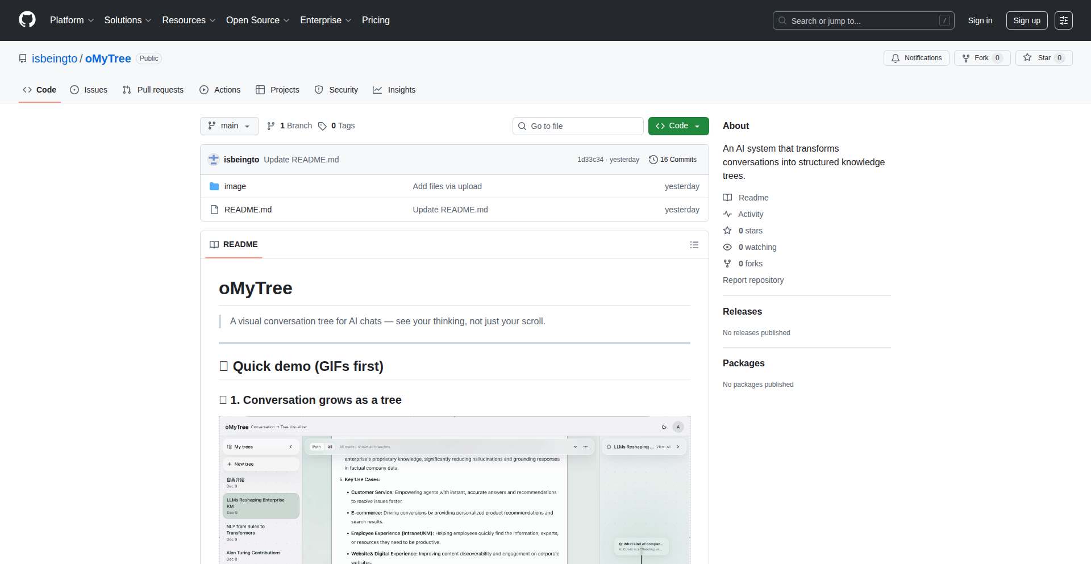The width and height of the screenshot is (1091, 564).
Task: Open Update README.md commit message in header
Action: click(301, 160)
